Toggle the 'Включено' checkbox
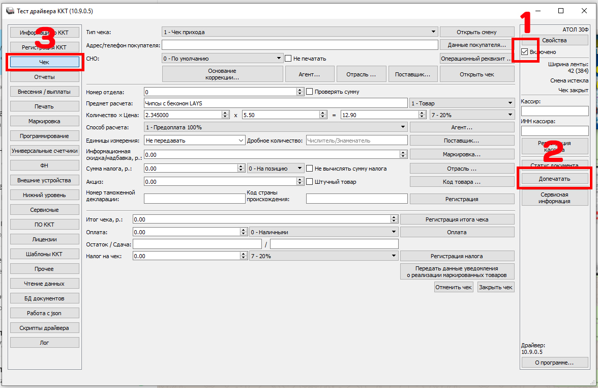This screenshot has width=598, height=388. (x=525, y=52)
